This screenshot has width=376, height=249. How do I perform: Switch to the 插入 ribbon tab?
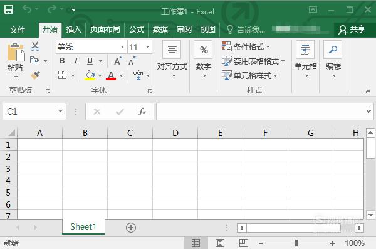tap(73, 29)
